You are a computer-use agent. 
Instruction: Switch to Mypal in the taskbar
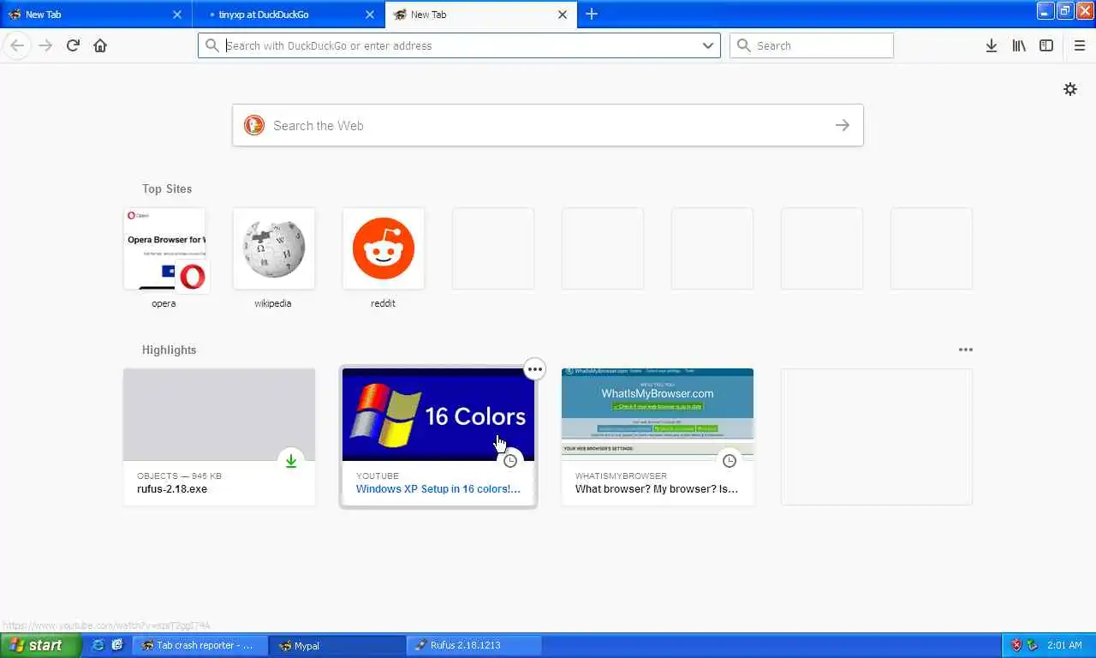pos(337,645)
